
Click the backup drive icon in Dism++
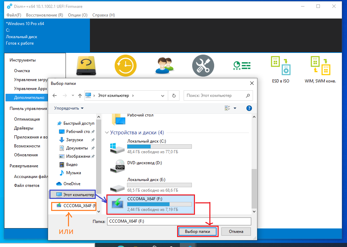point(86,66)
